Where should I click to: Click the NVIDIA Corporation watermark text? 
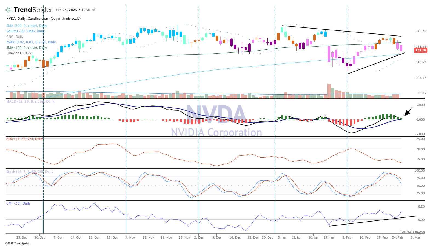(216, 132)
